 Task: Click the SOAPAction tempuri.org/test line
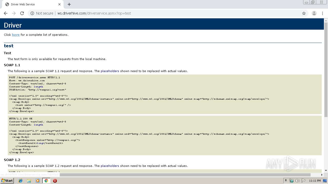tap(38, 90)
